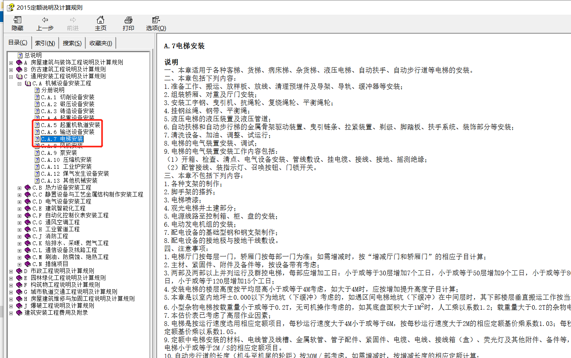Click the page icon beside C.A.2 锻压设备安装
The width and height of the screenshot is (571, 358).
[x=37, y=104]
